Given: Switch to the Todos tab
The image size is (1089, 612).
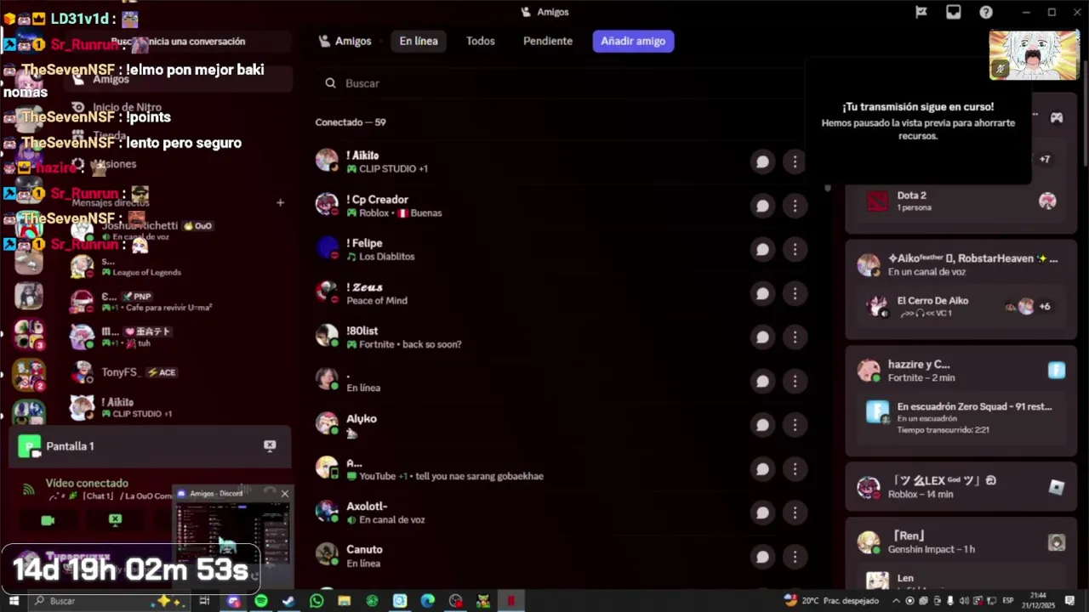Looking at the screenshot, I should pos(480,41).
